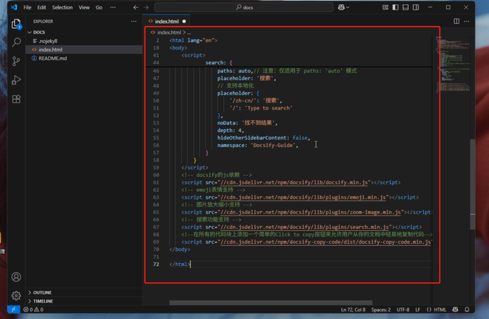The height and width of the screenshot is (319, 489).
Task: Open the Explorer view in activity bar
Action: pos(16,24)
